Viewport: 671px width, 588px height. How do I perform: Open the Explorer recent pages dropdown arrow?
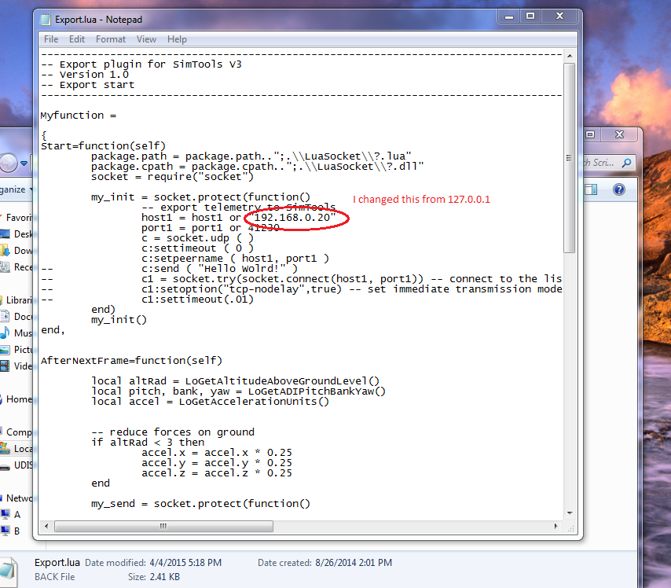click(24, 164)
